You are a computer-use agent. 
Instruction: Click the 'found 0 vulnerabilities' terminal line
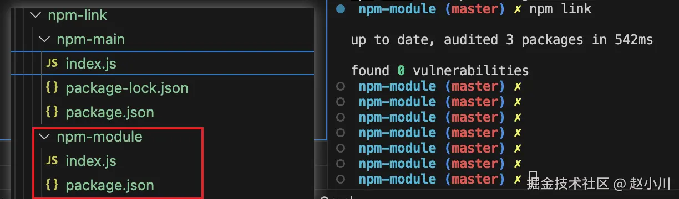tap(439, 71)
